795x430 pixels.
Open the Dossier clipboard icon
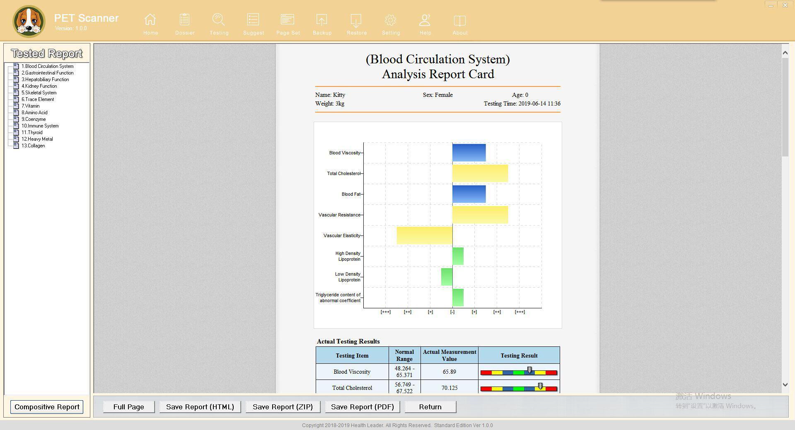185,20
